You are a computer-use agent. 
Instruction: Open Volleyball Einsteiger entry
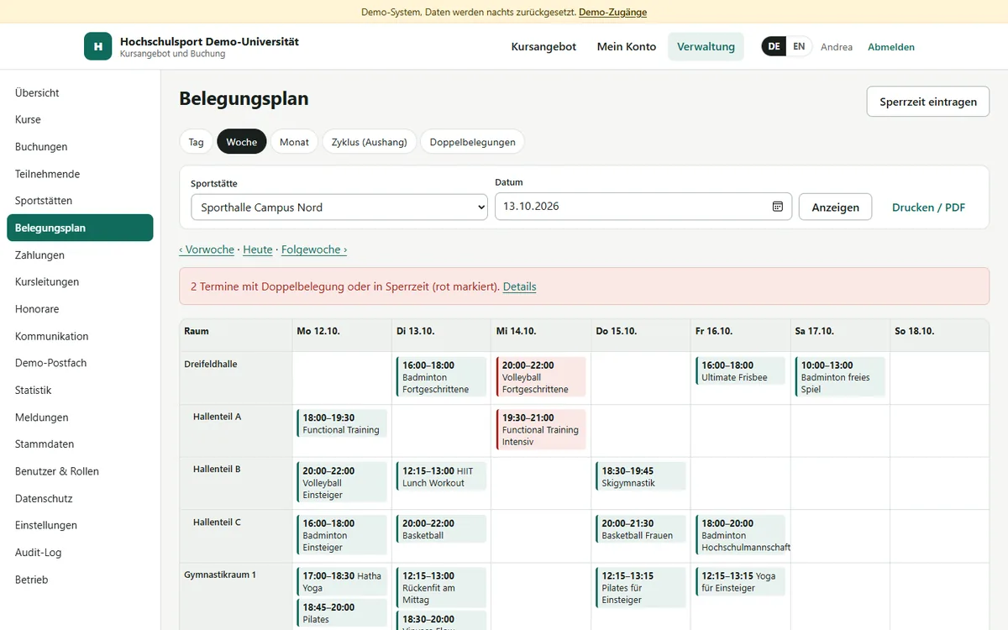click(x=342, y=482)
